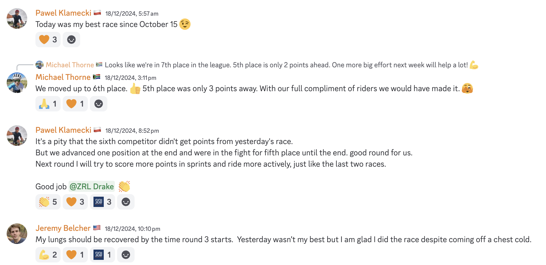Click the clapping hands reaction with 5
This screenshot has height=265, width=546.
click(x=48, y=202)
